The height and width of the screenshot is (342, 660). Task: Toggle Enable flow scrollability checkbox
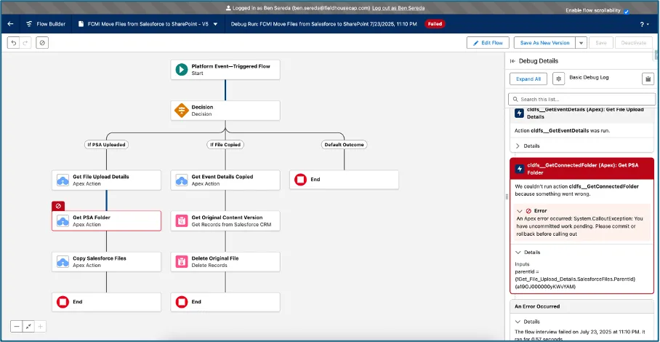click(x=626, y=12)
